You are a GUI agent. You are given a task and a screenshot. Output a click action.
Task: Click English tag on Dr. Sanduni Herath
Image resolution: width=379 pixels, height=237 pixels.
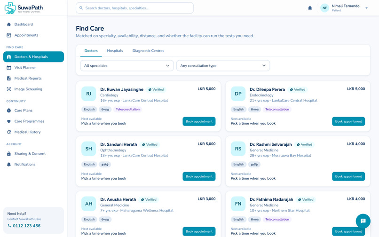(89, 165)
